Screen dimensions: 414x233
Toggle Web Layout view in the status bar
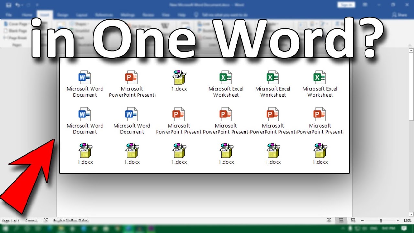[354, 220]
